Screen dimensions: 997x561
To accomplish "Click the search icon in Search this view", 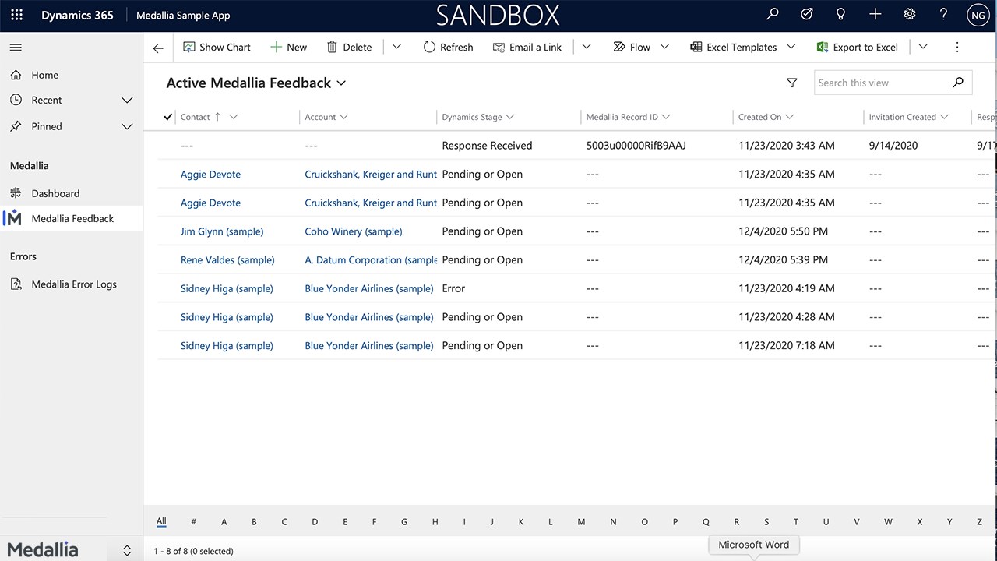I will [958, 83].
